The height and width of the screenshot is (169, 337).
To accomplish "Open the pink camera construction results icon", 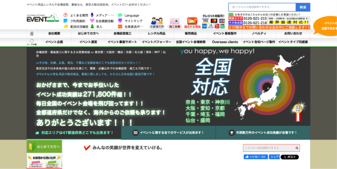I will [175, 23].
